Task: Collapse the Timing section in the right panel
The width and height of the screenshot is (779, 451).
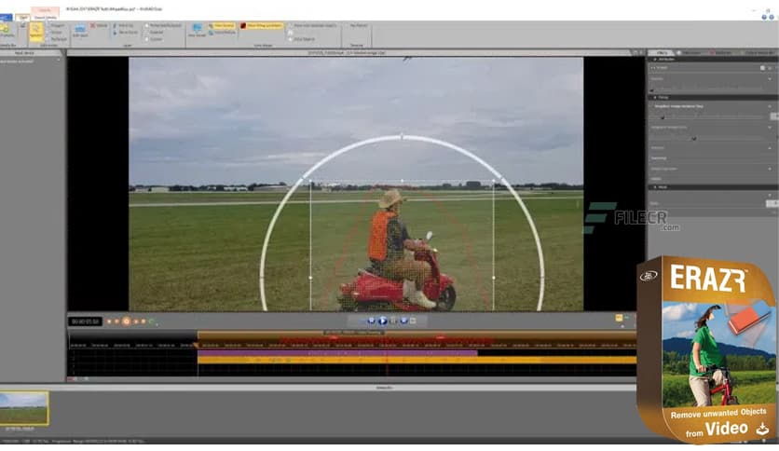Action: click(x=653, y=97)
